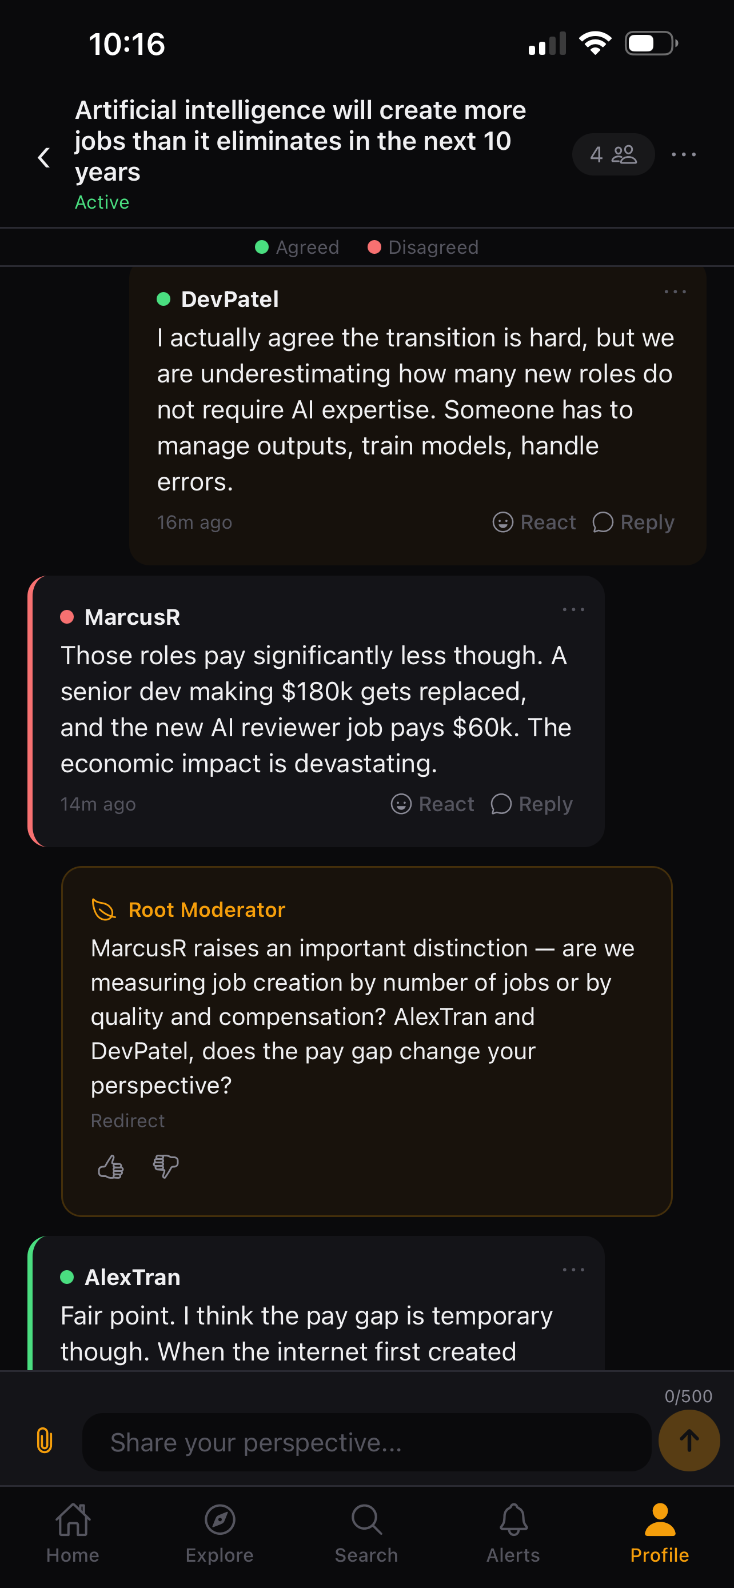The image size is (734, 1588).
Task: Thumbs down the Root Moderator message
Action: [x=165, y=1166]
